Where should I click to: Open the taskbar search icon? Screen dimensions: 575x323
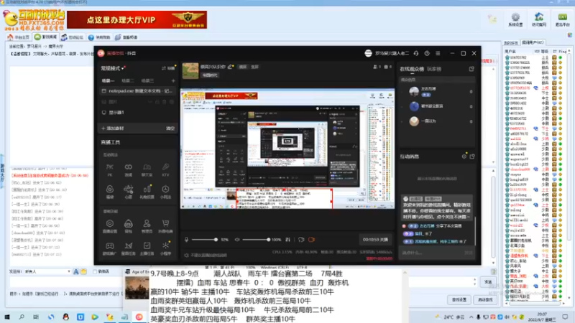click(22, 317)
